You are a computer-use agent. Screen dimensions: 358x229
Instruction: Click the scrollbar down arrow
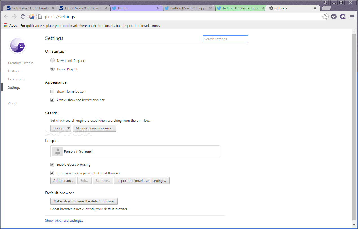pos(354,225)
